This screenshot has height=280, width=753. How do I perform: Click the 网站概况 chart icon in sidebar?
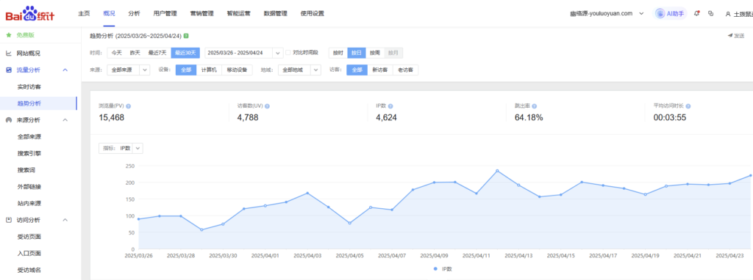9,53
